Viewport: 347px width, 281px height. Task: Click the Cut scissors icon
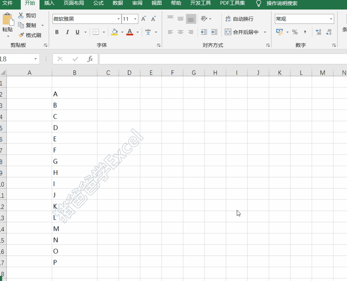click(x=21, y=15)
